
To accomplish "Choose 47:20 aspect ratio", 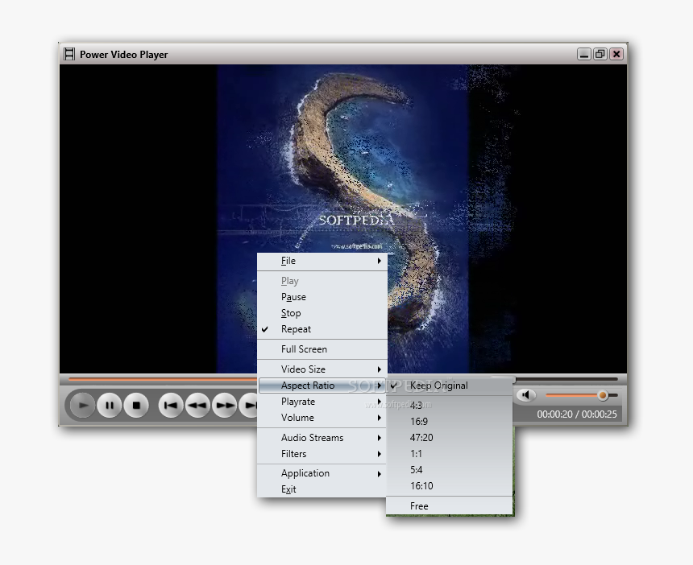I will (x=449, y=438).
